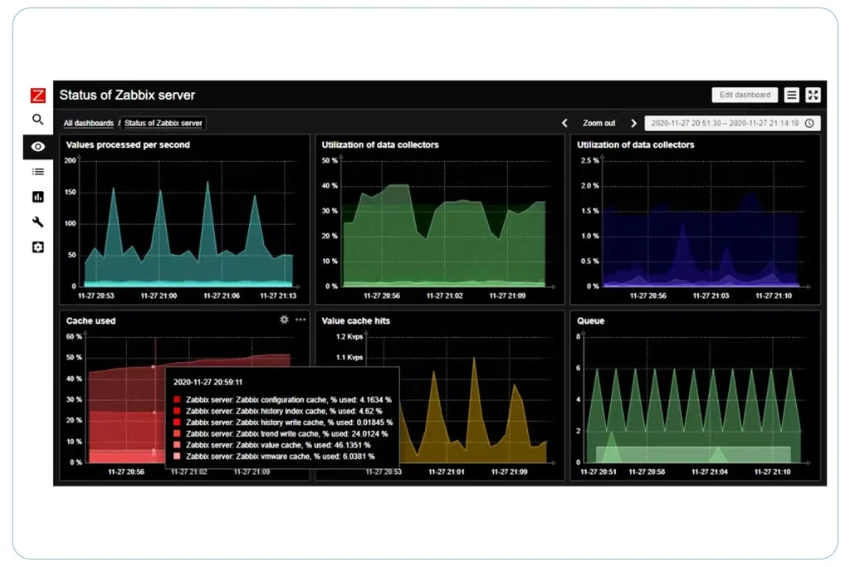Go to next time period arrow
The width and height of the screenshot is (850, 567).
tap(633, 123)
